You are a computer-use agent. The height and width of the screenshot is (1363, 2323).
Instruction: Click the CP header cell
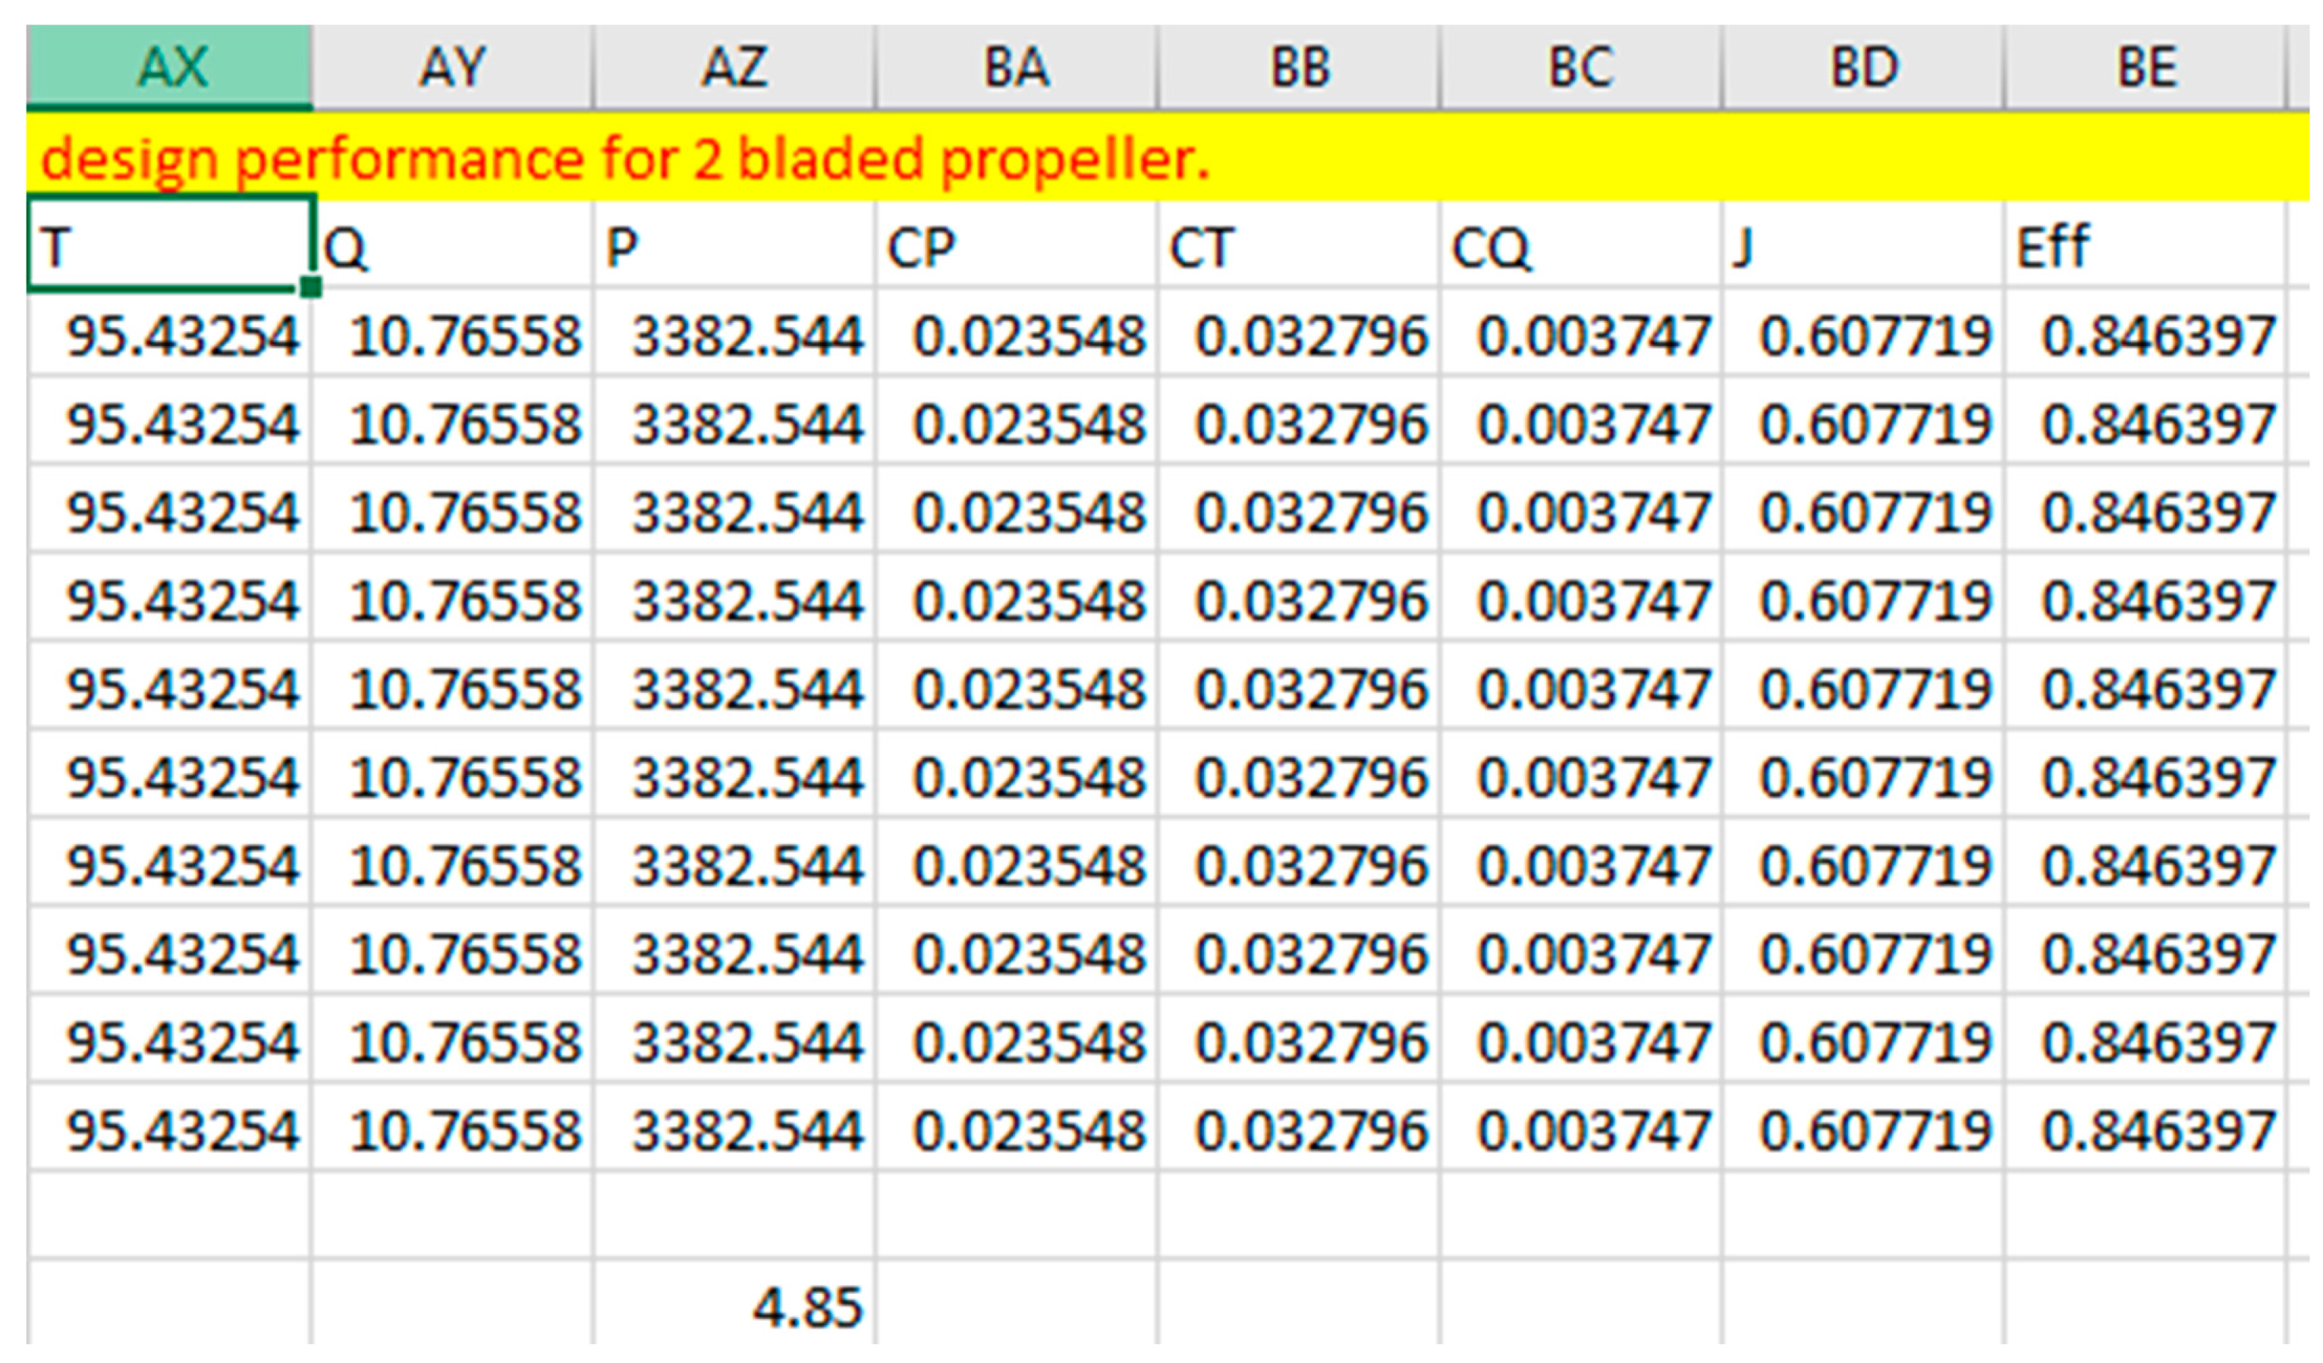[1017, 247]
